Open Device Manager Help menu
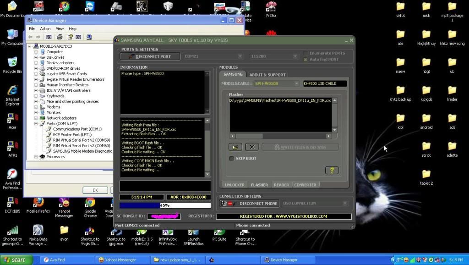This screenshot has height=265, width=469. (x=72, y=29)
